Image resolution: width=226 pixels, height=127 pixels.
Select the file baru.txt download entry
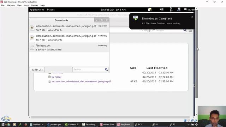[x=69, y=47]
